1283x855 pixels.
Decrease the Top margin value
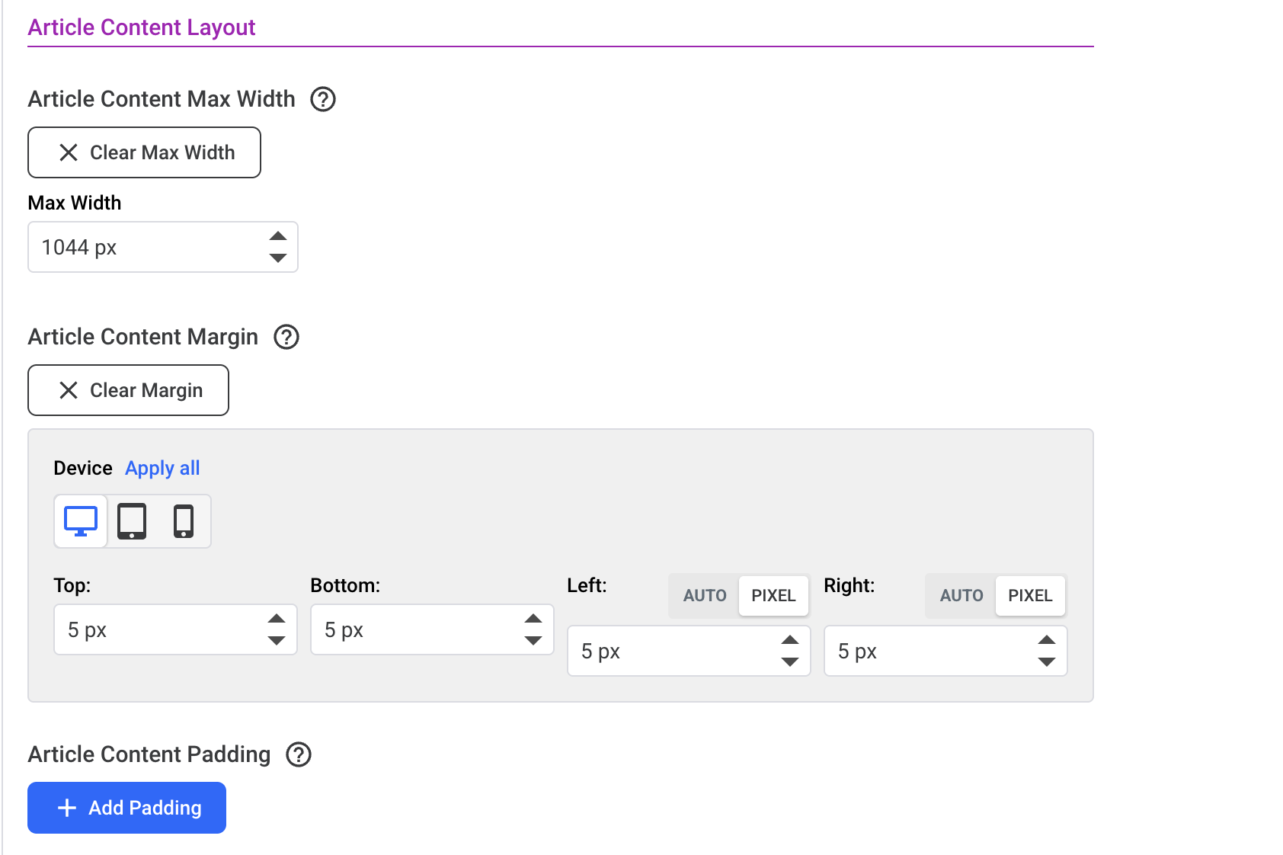(277, 641)
